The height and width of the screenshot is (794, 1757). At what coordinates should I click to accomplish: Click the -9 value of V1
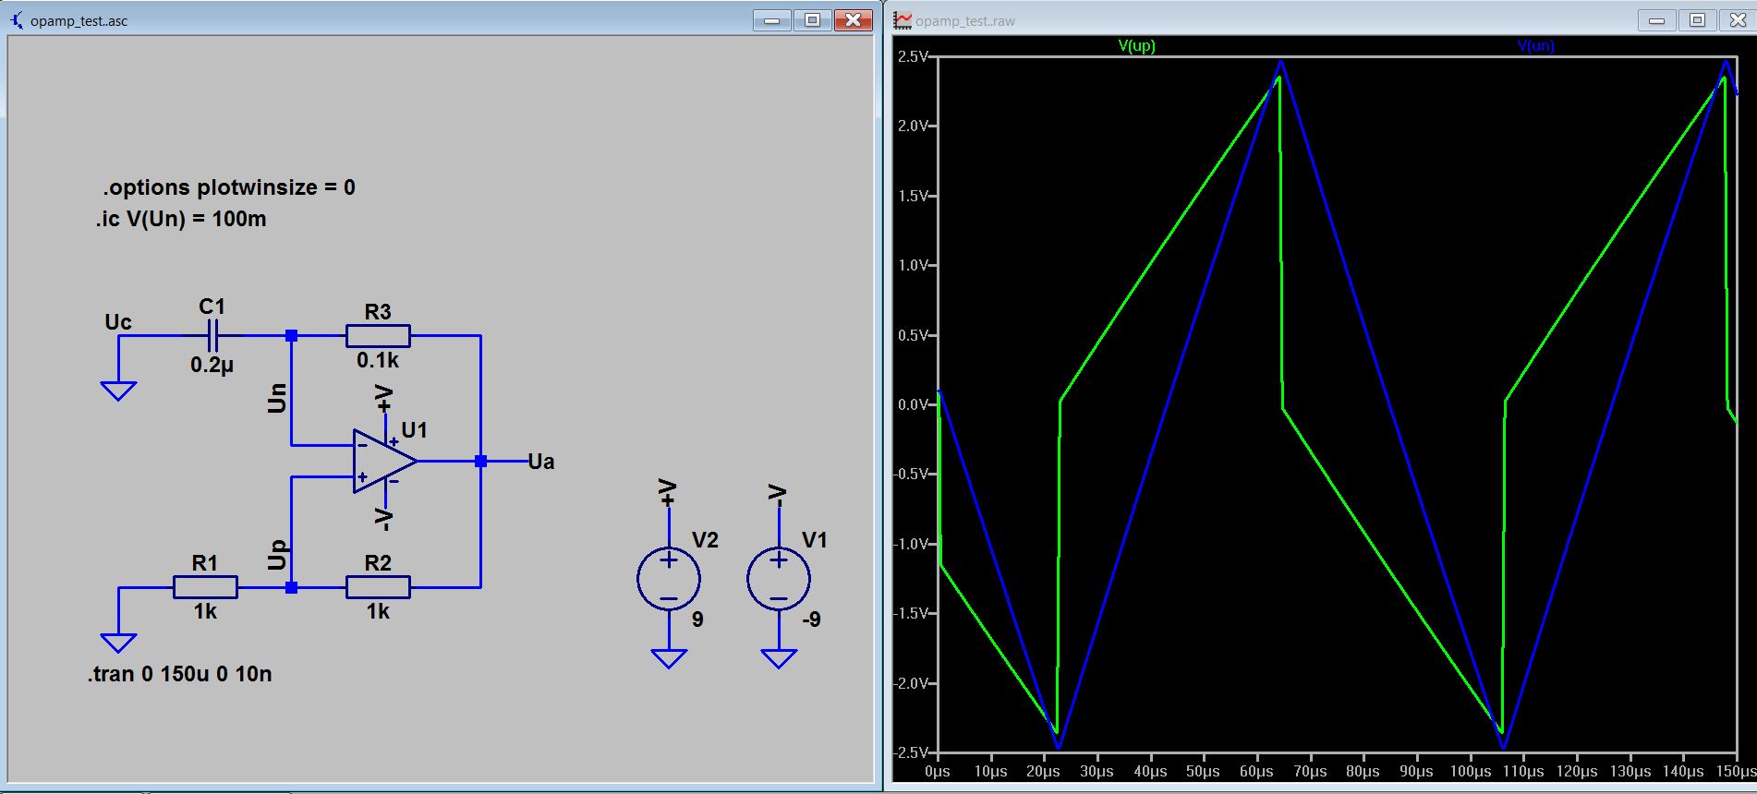[810, 620]
